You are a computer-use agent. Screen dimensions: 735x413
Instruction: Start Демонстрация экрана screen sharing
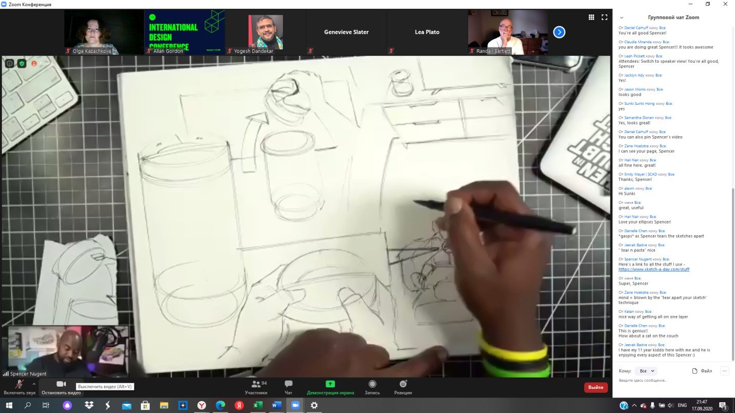[x=330, y=387]
